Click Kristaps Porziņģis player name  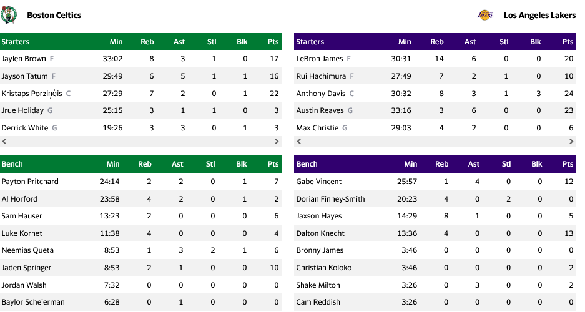(x=32, y=94)
